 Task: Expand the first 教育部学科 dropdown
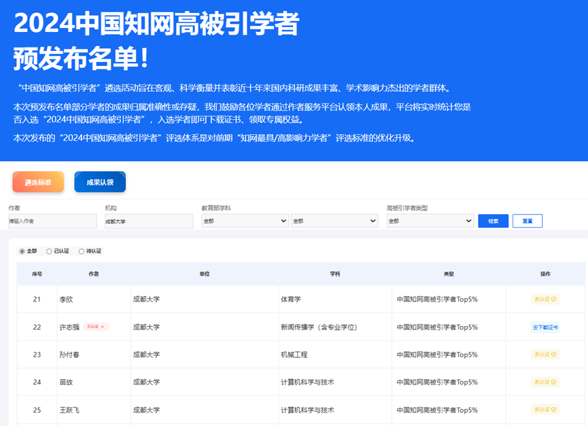point(245,221)
